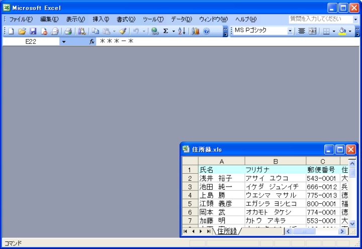The image size is (362, 249).
Task: Select the 住所録 sheet tab
Action: point(227,231)
